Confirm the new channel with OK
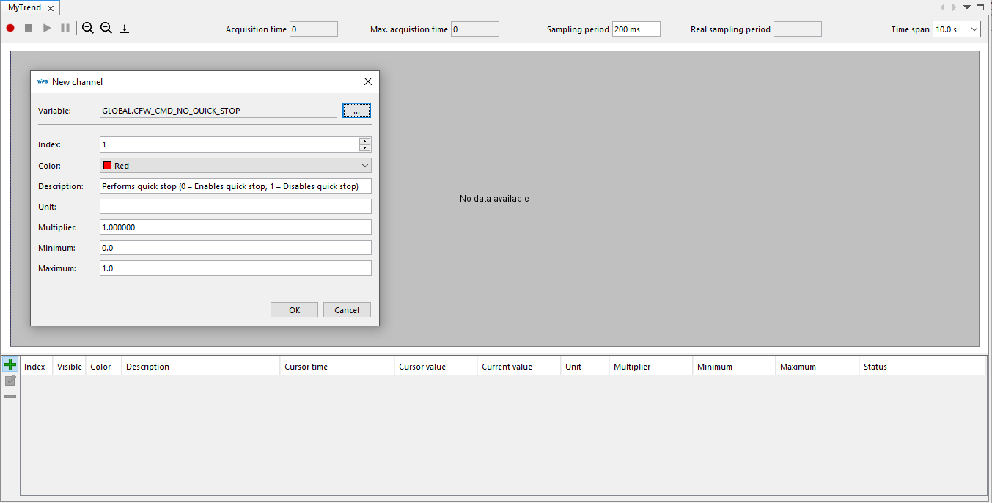 coord(294,309)
